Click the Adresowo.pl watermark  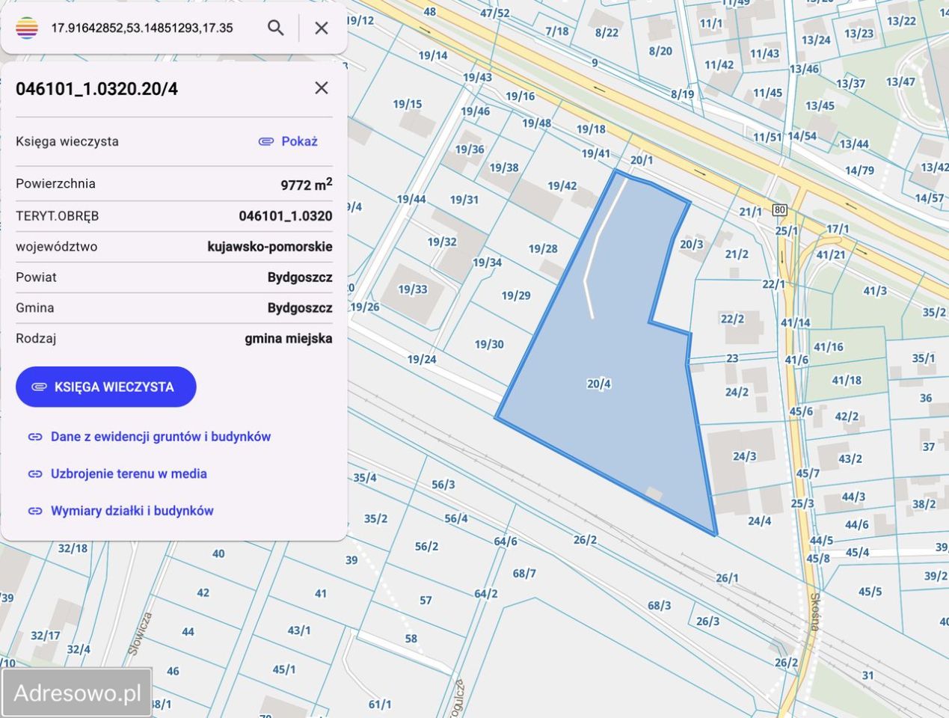point(78,692)
